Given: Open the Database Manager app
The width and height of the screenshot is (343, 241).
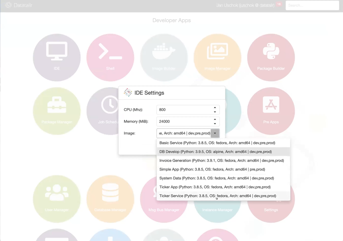Looking at the screenshot, I should pyautogui.click(x=110, y=199).
